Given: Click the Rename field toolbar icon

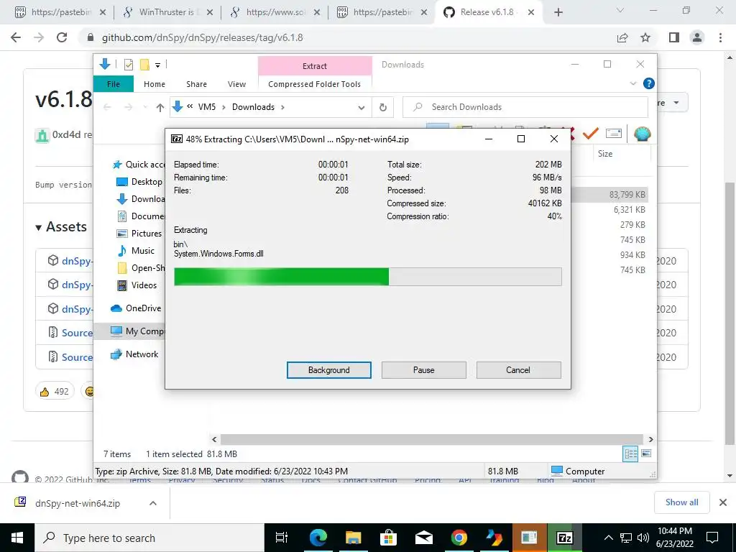Looking at the screenshot, I should click(x=614, y=134).
